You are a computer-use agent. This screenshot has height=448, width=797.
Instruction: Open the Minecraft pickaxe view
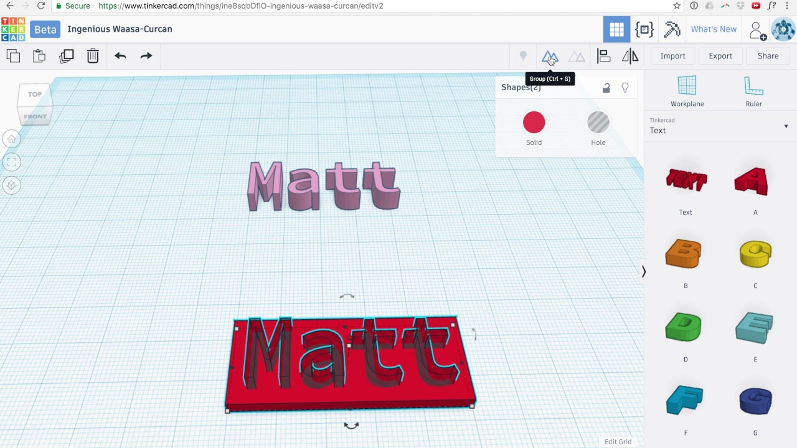pos(672,29)
